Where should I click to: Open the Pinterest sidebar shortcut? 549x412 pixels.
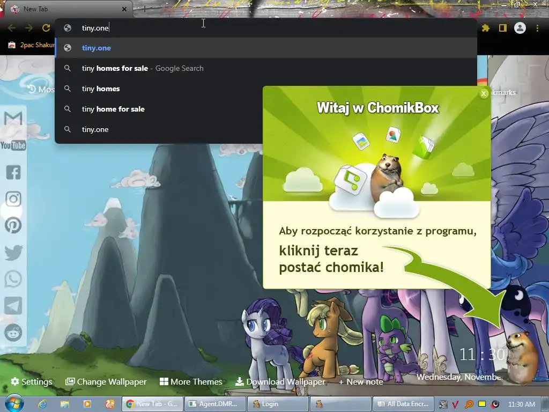point(13,225)
